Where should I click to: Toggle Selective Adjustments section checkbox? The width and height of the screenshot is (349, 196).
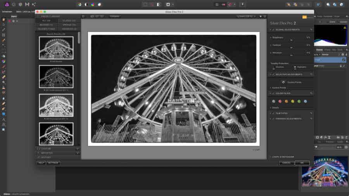point(273,74)
